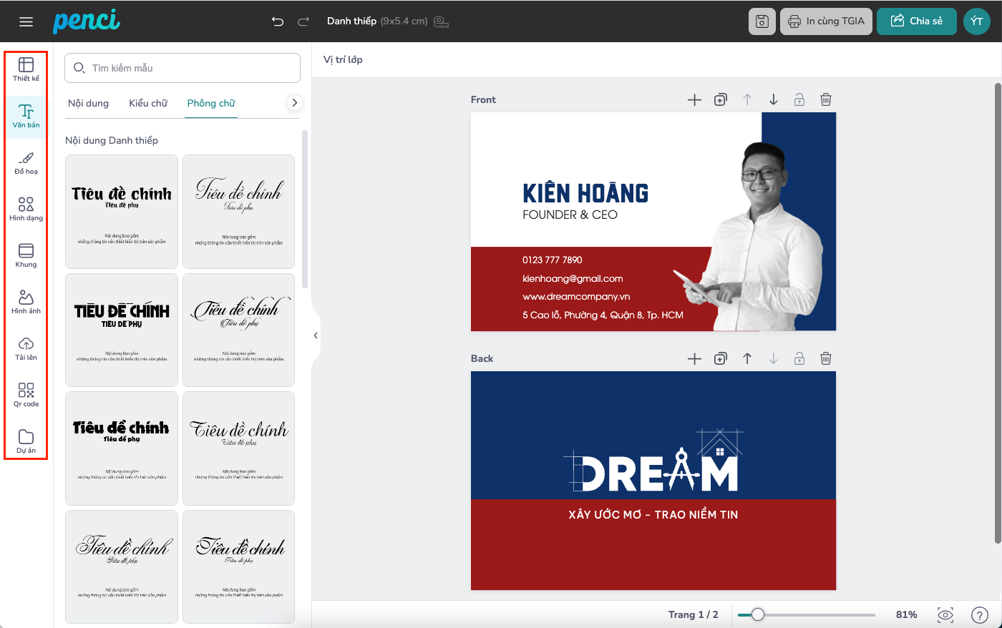Open the Đồ hoạ graphics panel
The width and height of the screenshot is (1002, 628).
point(26,162)
